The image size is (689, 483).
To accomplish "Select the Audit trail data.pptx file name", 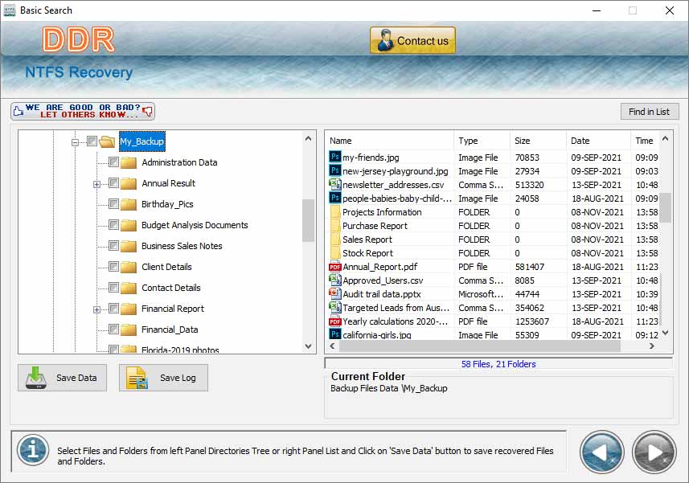I will (382, 294).
